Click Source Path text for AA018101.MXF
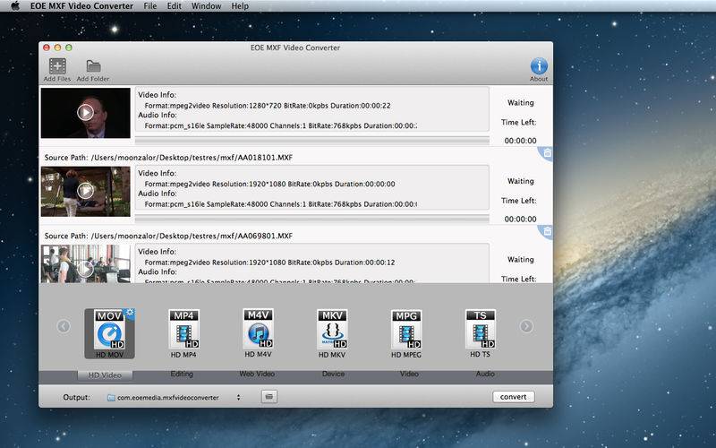716x448 pixels. [168, 158]
